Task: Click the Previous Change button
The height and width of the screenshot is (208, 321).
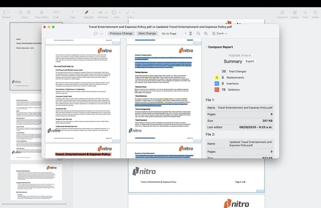Action: 121,33
